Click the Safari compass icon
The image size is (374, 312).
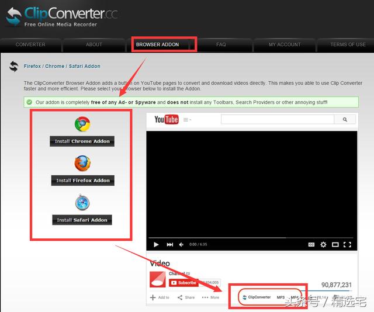pos(82,203)
